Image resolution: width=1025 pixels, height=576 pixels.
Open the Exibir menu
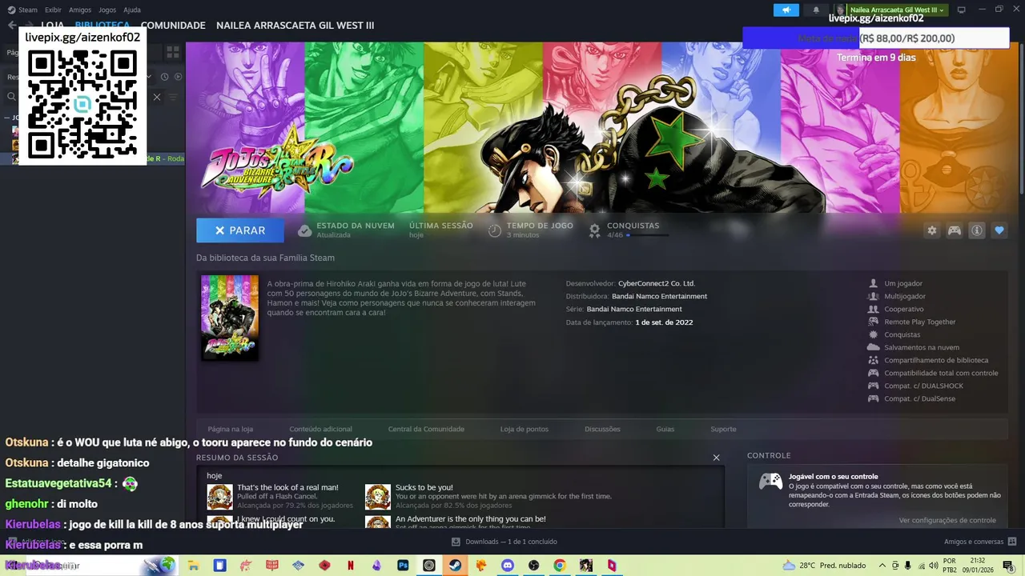[x=53, y=10]
